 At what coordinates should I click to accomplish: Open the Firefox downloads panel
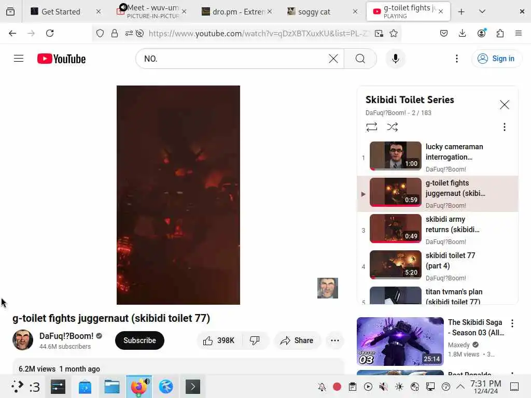tap(462, 33)
